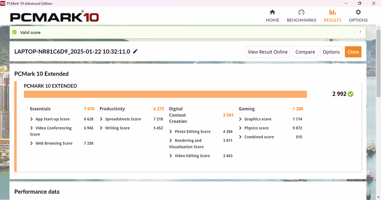Expand App Start-up Score details
Viewport: 381px width, 200px height.
tap(31, 119)
